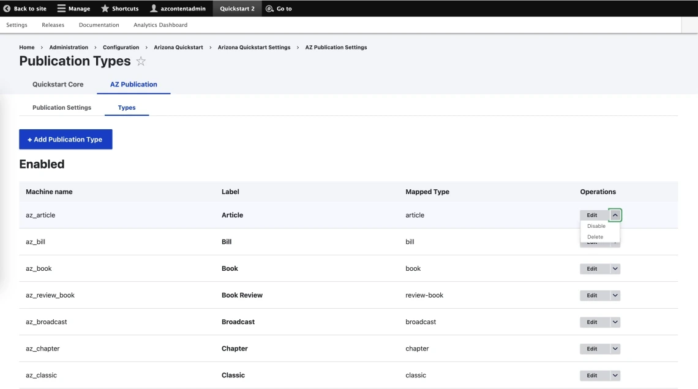Select Disable from the az_article dropdown

coord(596,226)
